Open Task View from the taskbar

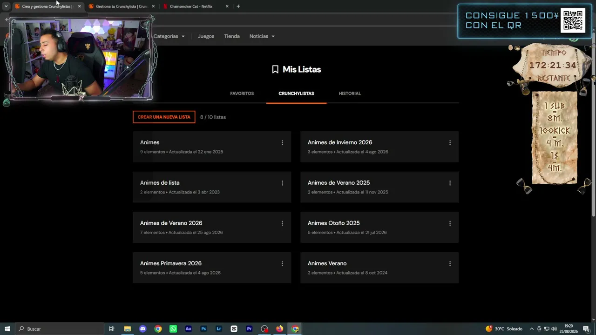point(112,329)
